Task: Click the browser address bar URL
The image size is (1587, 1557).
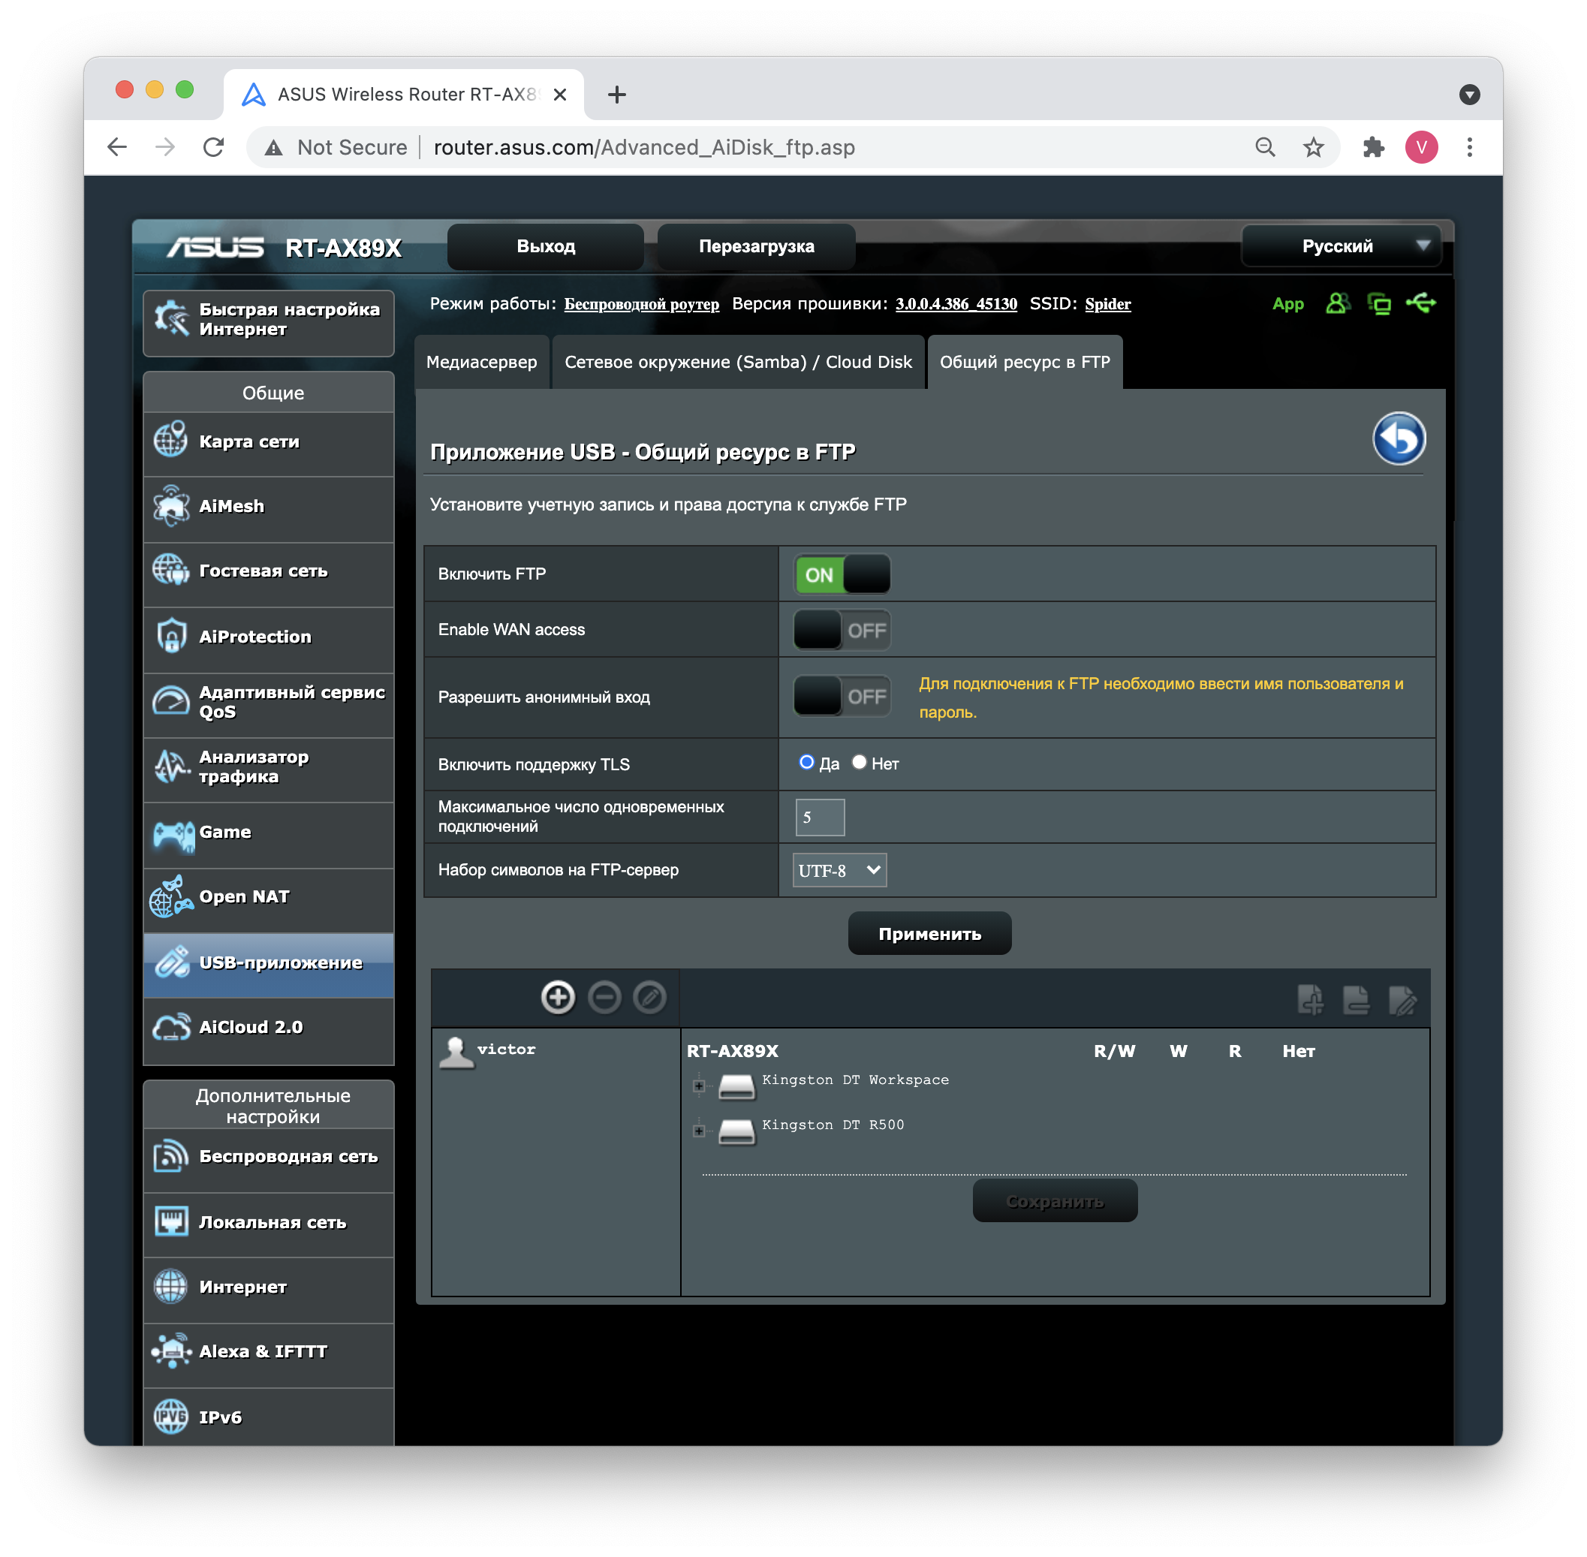Action: click(x=644, y=147)
